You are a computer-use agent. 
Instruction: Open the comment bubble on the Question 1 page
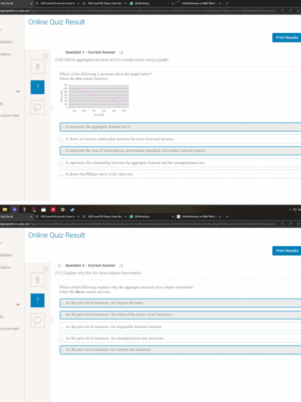pos(37,107)
